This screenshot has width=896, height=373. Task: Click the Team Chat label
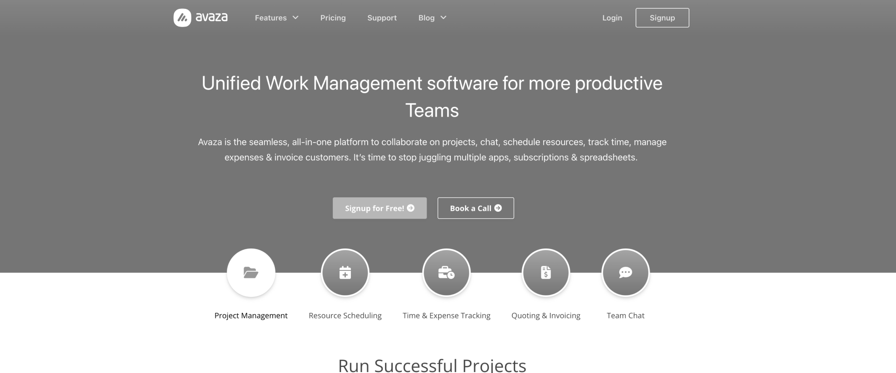click(626, 316)
